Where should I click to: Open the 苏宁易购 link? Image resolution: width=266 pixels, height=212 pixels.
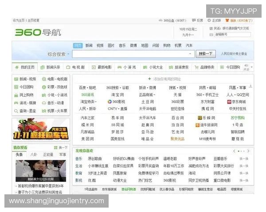238,118
